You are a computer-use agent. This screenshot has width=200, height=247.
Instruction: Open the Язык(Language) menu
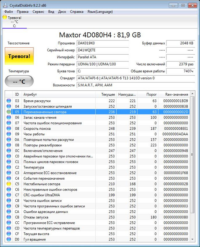pyautogui.click(x=100, y=12)
